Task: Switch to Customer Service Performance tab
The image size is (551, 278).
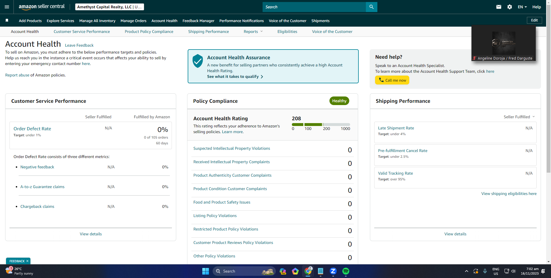Action: tap(82, 31)
